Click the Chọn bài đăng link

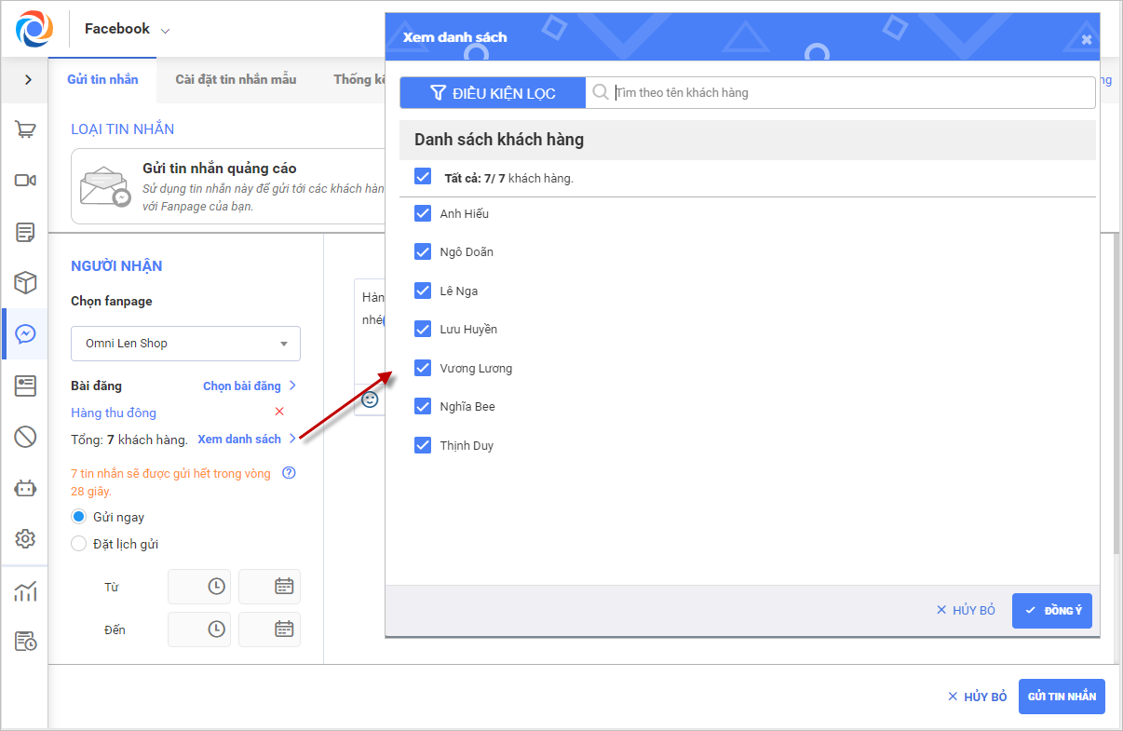point(250,386)
